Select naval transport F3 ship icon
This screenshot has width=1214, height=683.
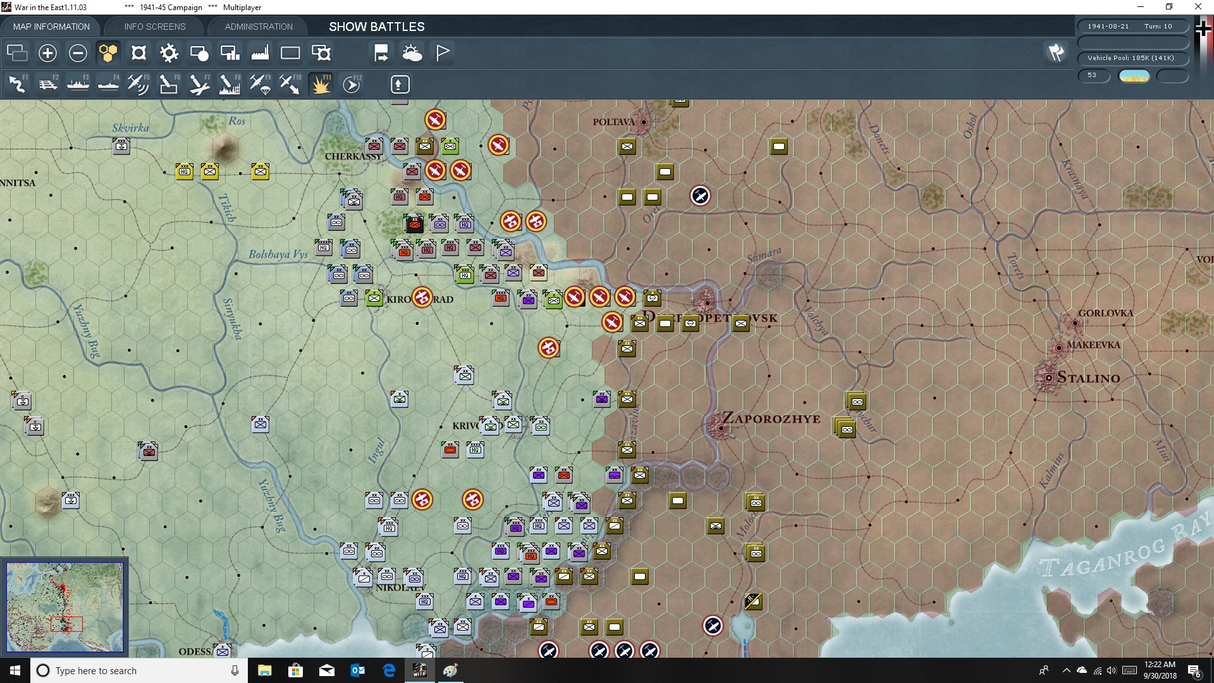pos(78,84)
